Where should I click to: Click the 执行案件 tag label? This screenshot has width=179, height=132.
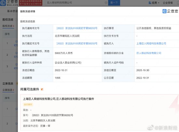coord(28,104)
